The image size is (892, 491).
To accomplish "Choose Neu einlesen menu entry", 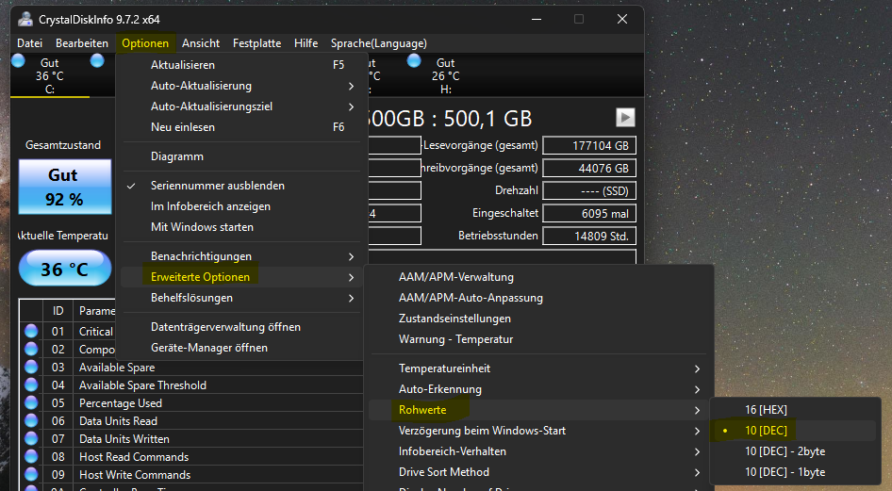I will [x=241, y=127].
